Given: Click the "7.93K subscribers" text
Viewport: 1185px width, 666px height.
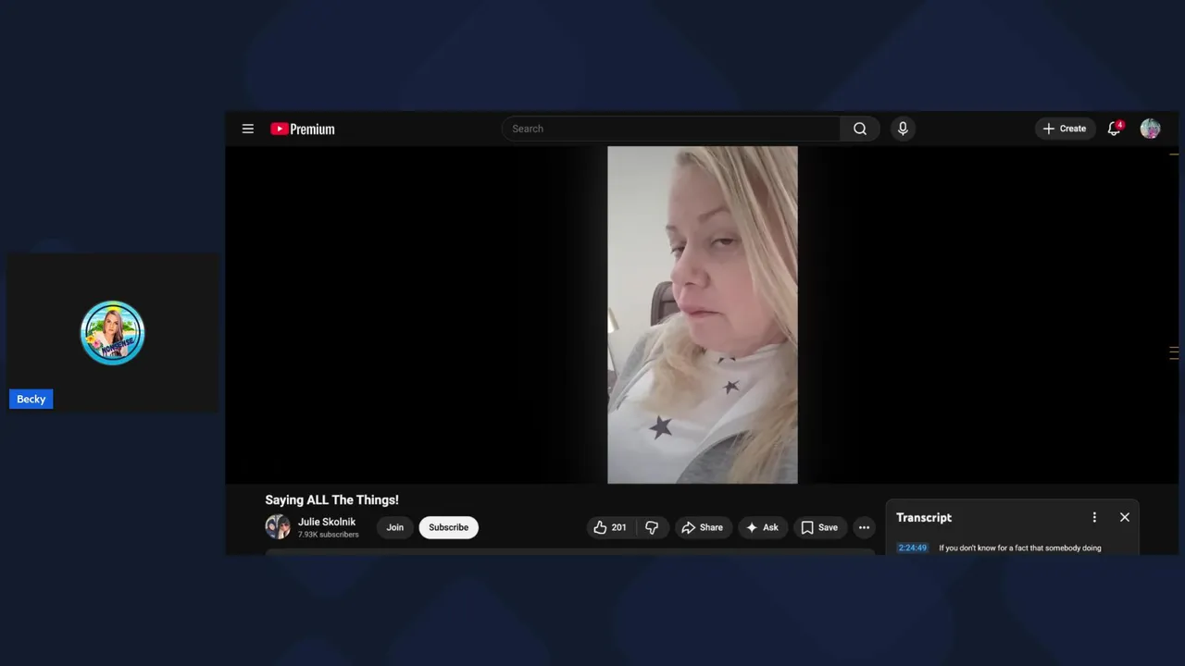Looking at the screenshot, I should pos(328,535).
